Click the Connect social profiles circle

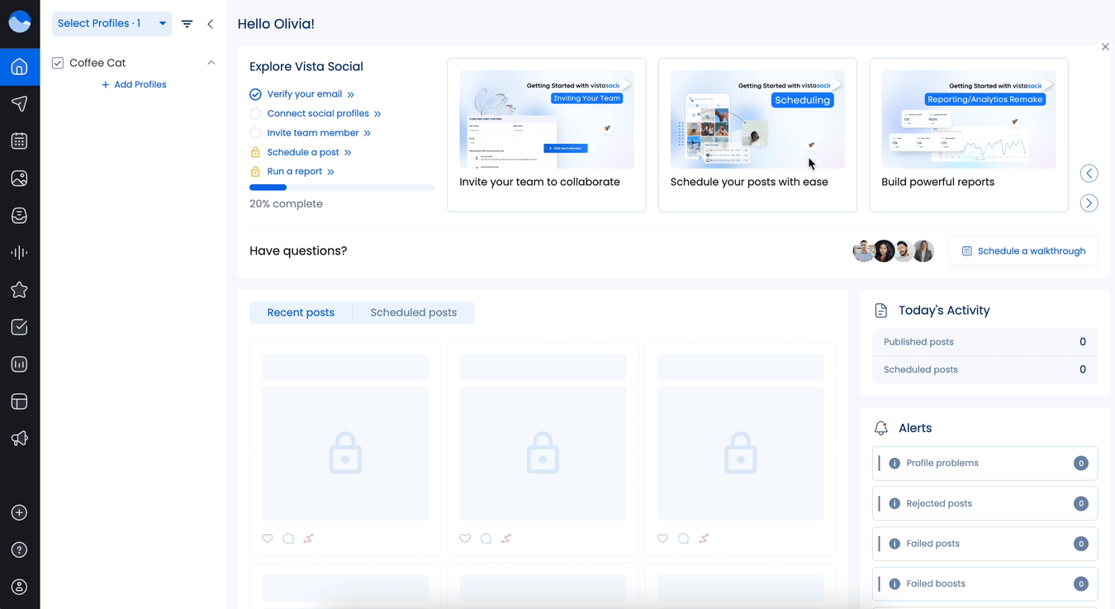(x=255, y=114)
